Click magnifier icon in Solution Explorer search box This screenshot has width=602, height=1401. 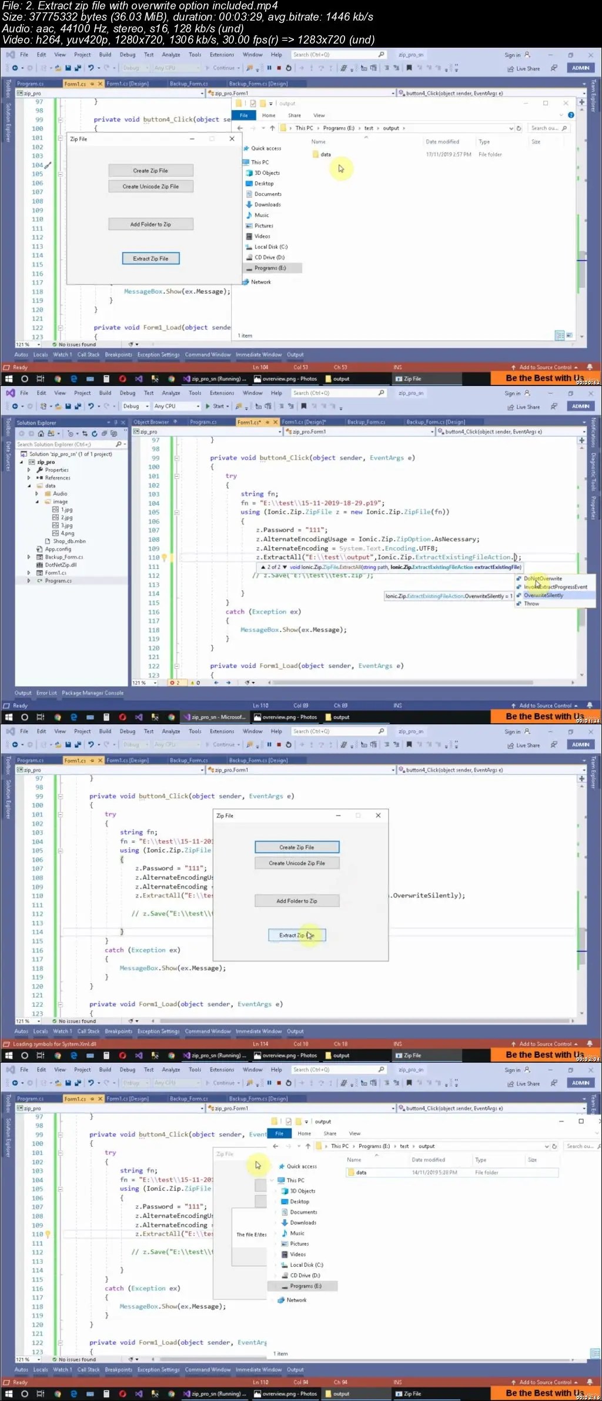(118, 444)
